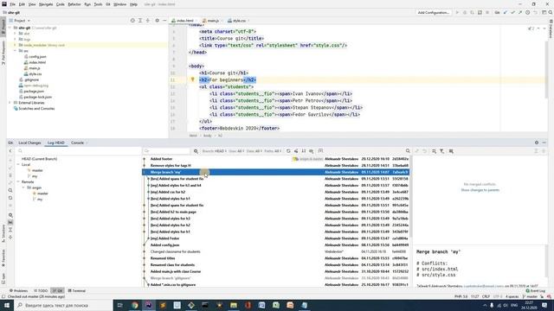The width and height of the screenshot is (554, 311).
Task: Click the Windows taskbar search box
Action: 63,305
